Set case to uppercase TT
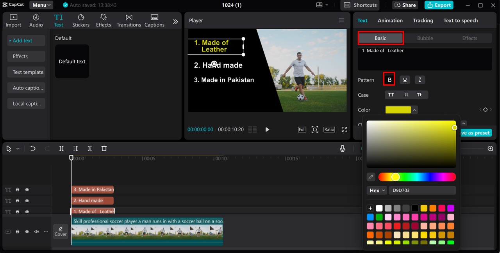 (x=391, y=95)
